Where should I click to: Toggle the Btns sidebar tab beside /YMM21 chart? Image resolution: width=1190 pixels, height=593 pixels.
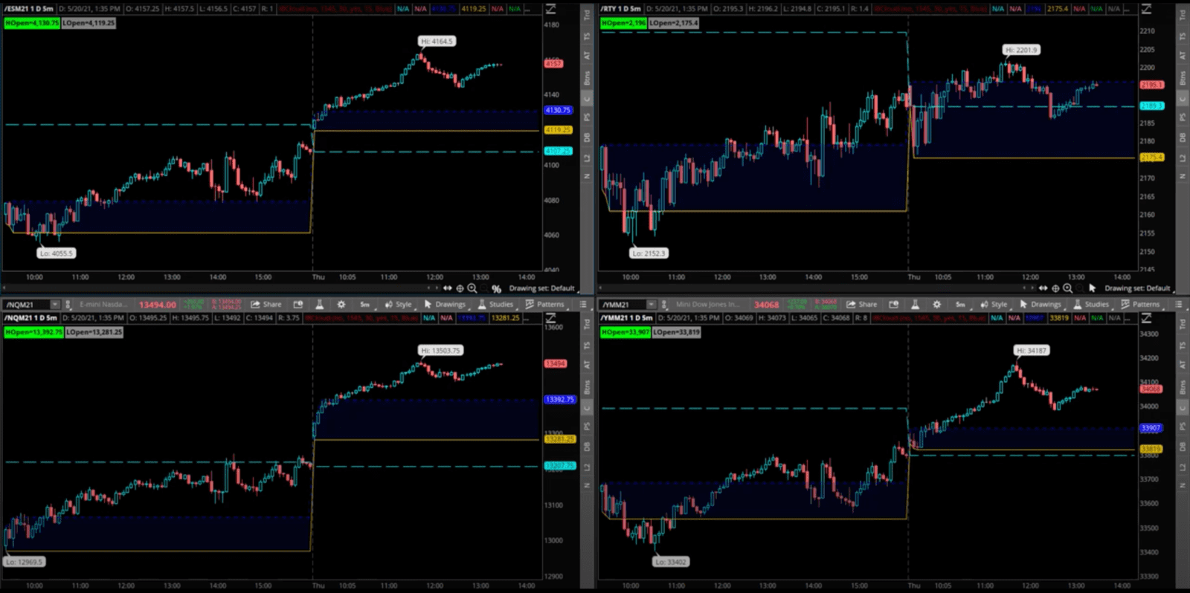tap(1183, 387)
